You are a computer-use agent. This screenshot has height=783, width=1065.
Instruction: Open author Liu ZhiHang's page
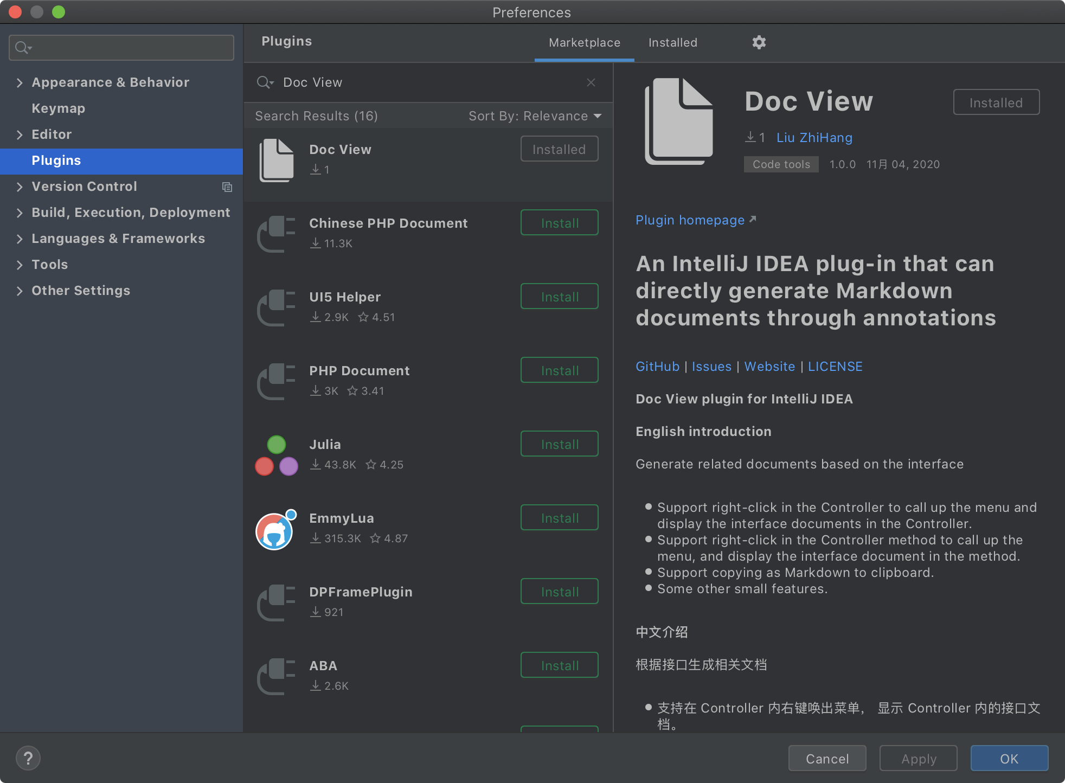[814, 138]
